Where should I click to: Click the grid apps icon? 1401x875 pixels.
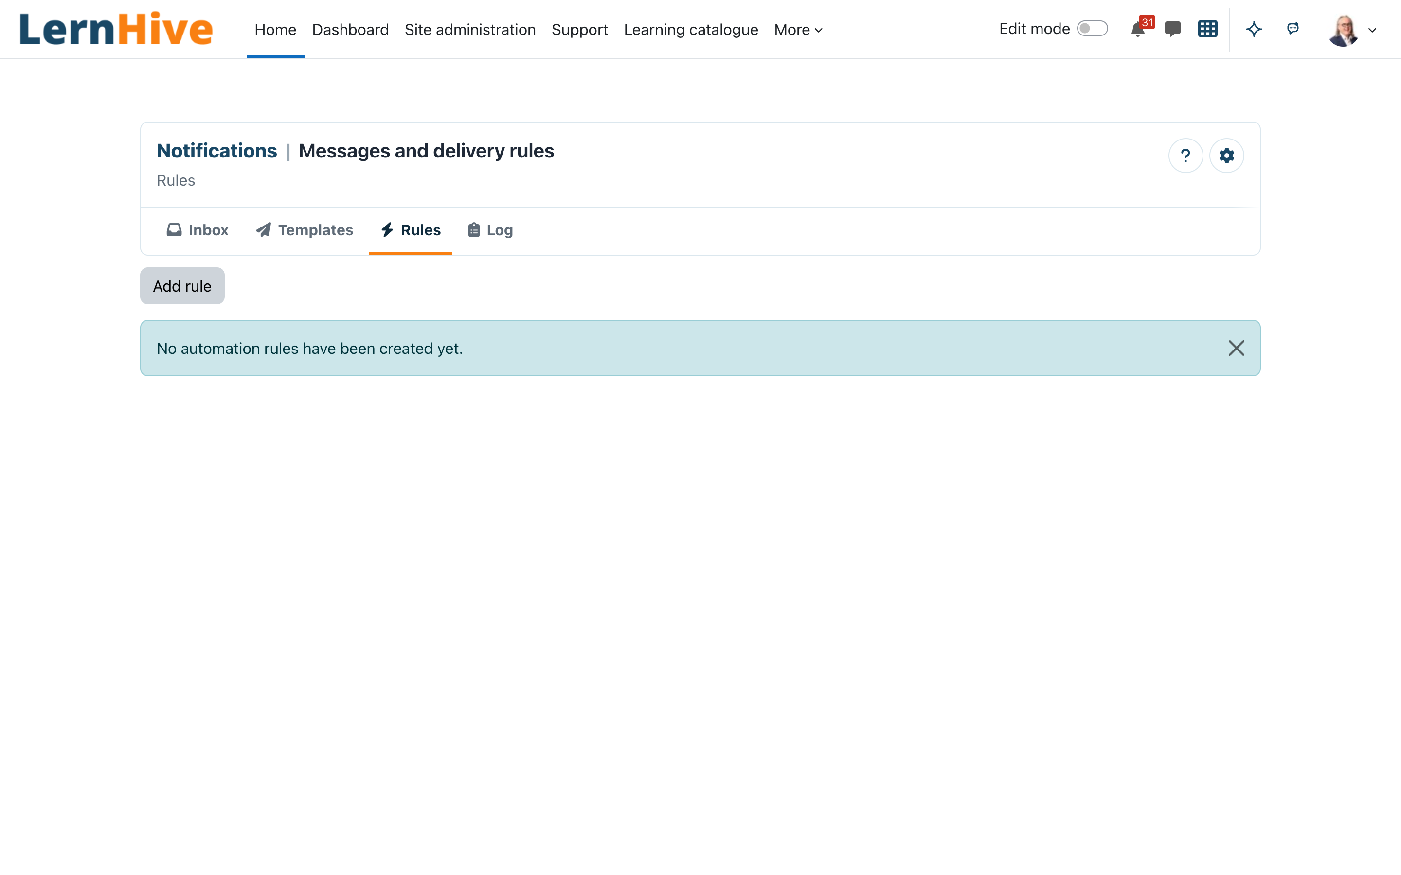tap(1208, 29)
